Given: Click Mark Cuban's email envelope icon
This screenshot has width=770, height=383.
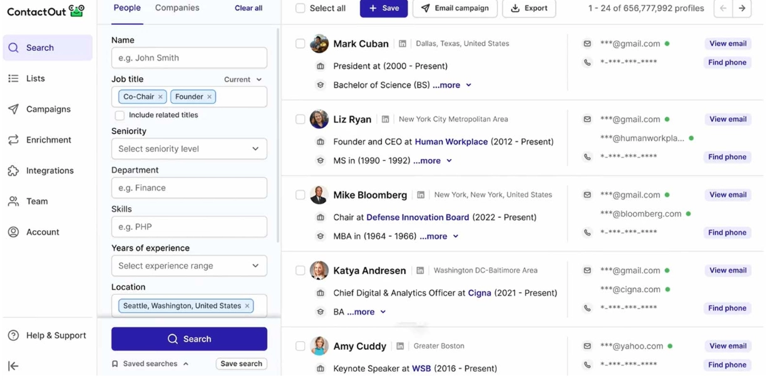Looking at the screenshot, I should click(587, 44).
